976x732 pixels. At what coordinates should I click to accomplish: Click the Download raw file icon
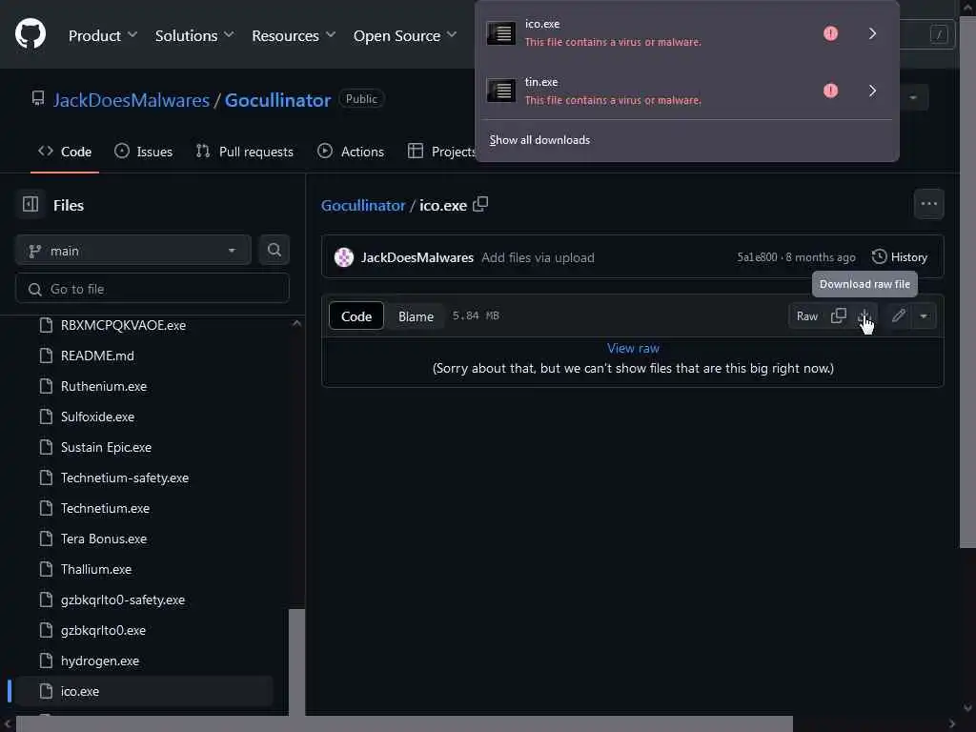pos(864,316)
